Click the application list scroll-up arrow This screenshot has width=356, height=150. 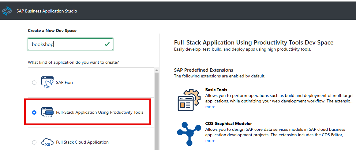pyautogui.click(x=157, y=70)
